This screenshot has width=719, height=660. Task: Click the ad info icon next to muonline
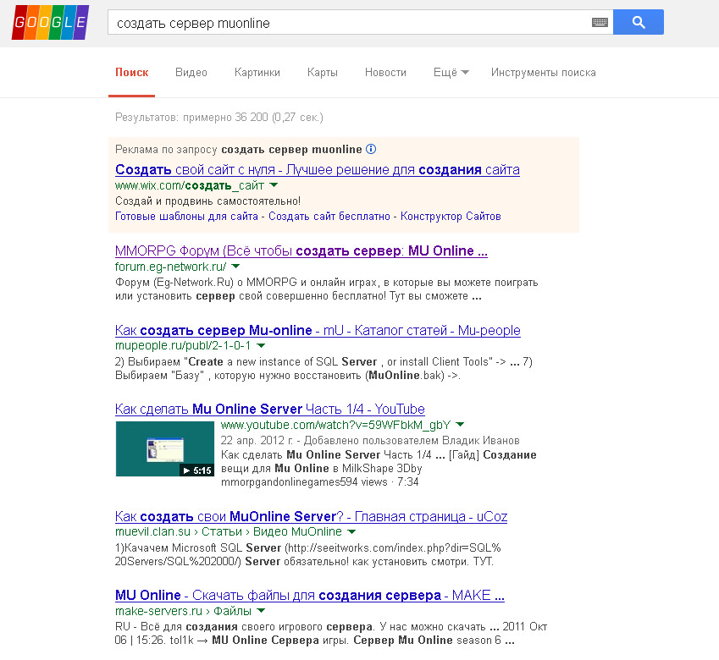click(371, 149)
